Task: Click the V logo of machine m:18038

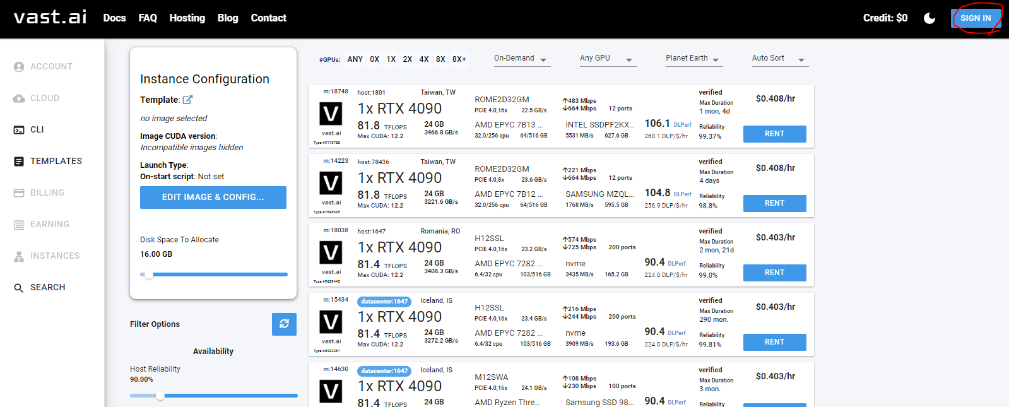Action: (331, 253)
